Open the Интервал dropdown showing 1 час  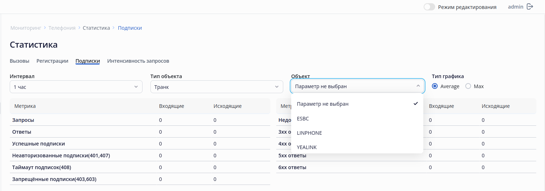(76, 87)
